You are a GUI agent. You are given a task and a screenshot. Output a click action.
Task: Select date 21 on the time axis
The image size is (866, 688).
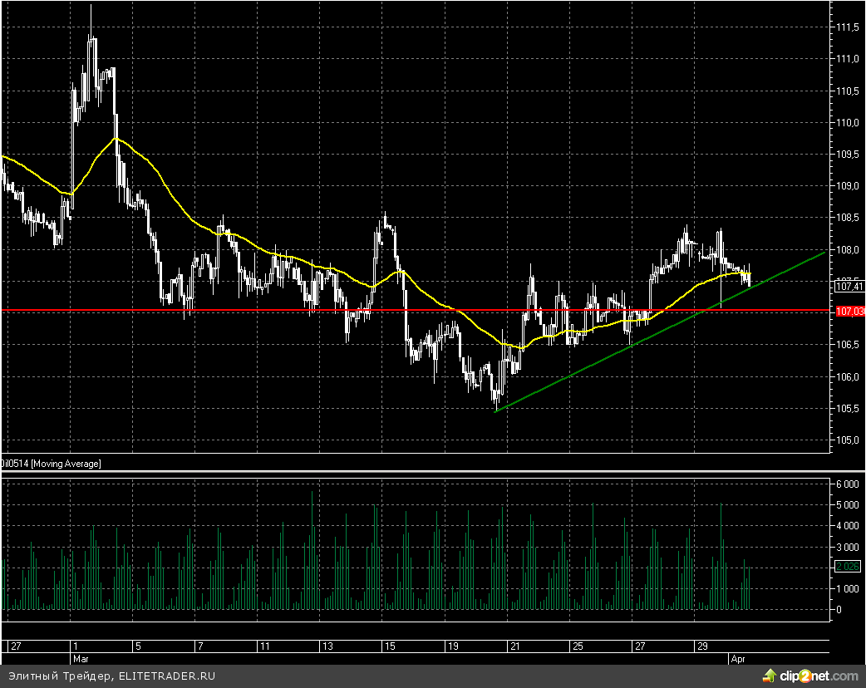(x=515, y=646)
